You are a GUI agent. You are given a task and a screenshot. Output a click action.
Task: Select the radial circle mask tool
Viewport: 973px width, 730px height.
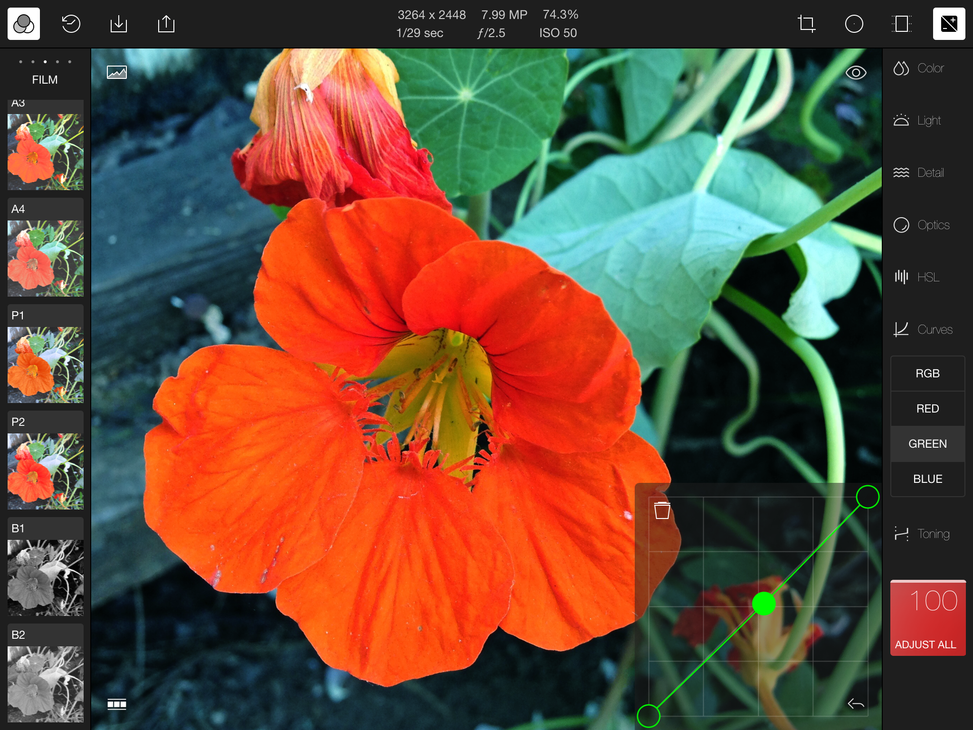tap(854, 24)
